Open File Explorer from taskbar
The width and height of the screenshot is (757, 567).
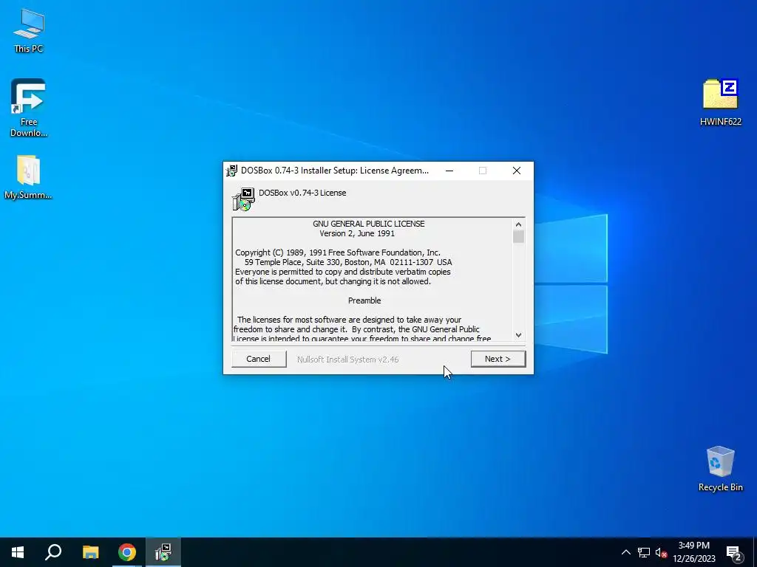pos(90,552)
